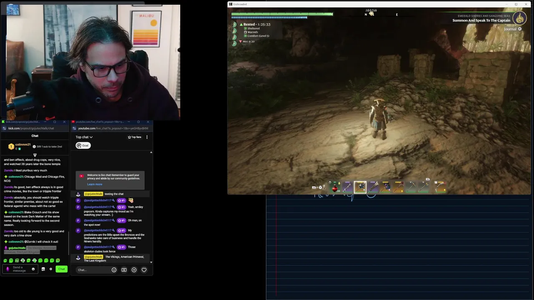The image size is (534, 300).
Task: Click the blue stamina bar in game
Action: click(x=270, y=17)
